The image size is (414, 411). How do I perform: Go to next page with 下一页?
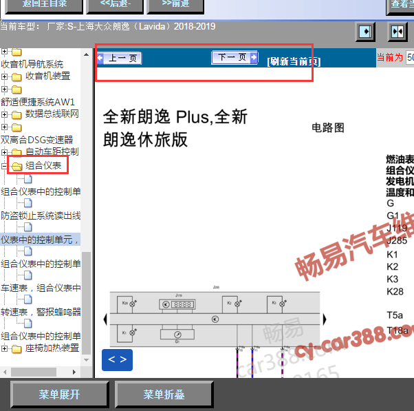pyautogui.click(x=235, y=57)
